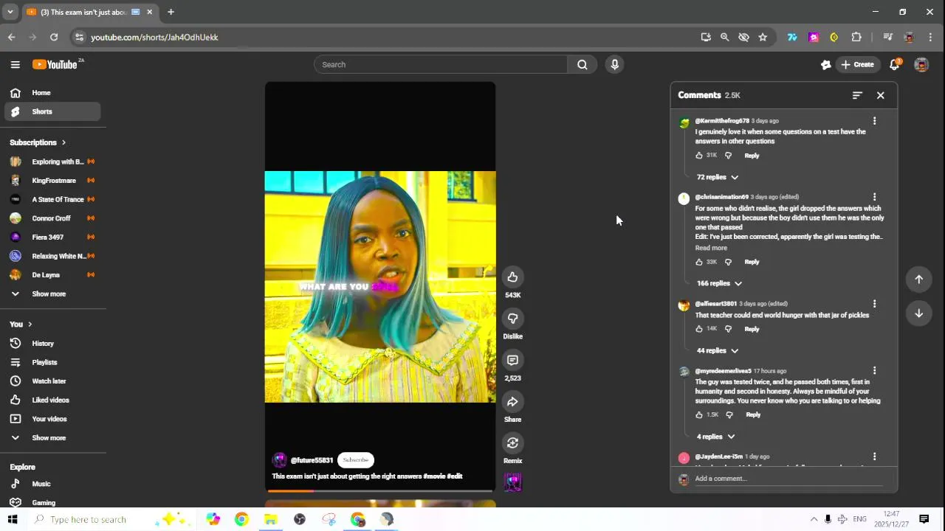
Task: Dislike the short
Action: tap(512, 319)
